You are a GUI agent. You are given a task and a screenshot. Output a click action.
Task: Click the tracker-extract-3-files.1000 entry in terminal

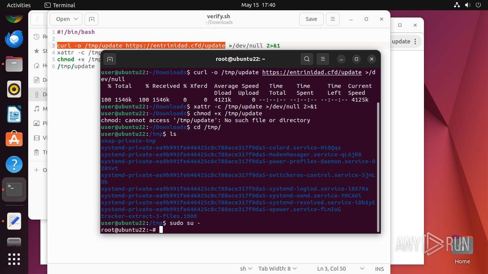pos(149,216)
